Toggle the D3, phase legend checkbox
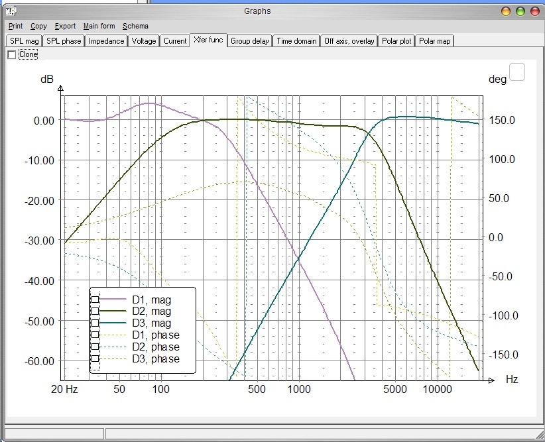545x442 pixels. tap(95, 359)
